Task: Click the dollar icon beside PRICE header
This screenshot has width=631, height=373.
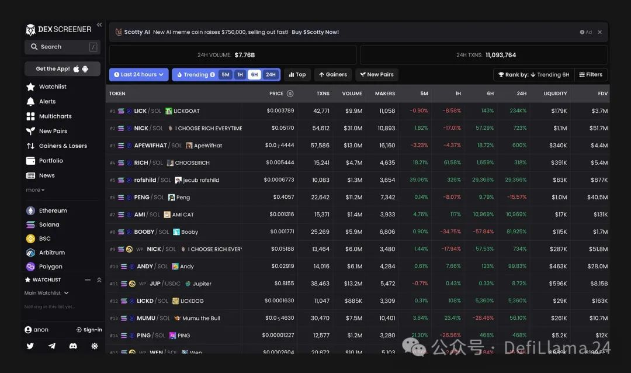Action: [x=290, y=94]
